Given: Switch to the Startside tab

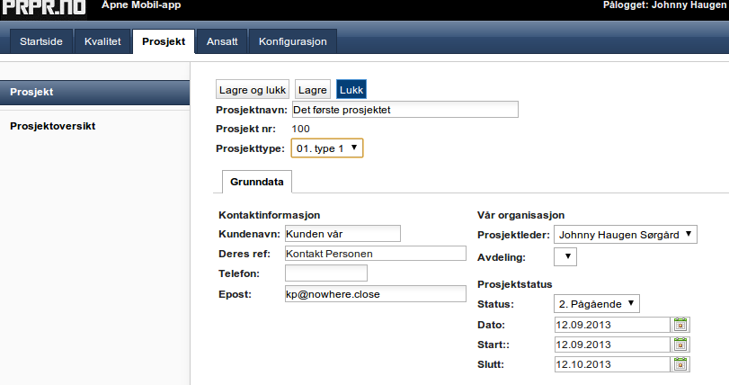Looking at the screenshot, I should click(x=41, y=41).
